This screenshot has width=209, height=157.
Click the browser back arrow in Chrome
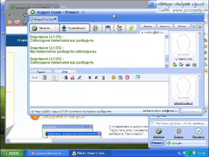(x=10, y=15)
